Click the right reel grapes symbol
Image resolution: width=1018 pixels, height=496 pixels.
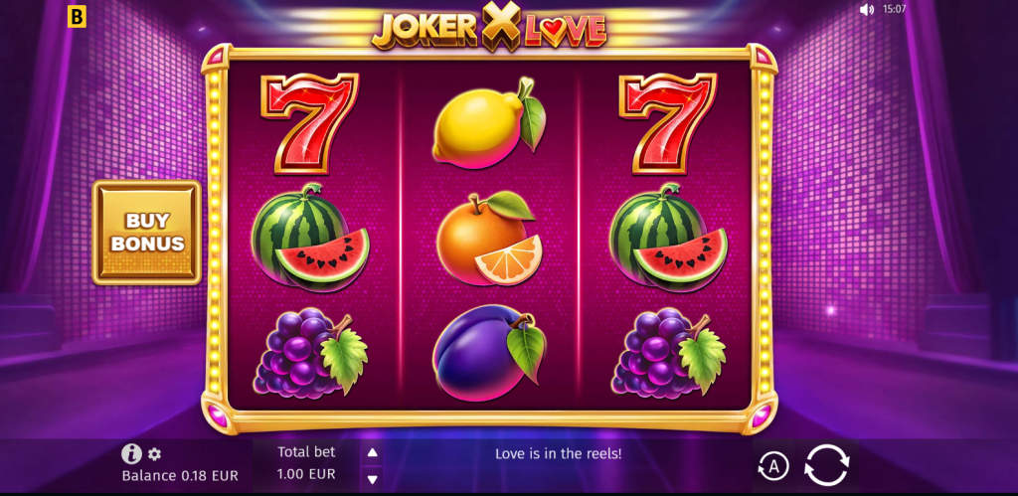(x=667, y=352)
